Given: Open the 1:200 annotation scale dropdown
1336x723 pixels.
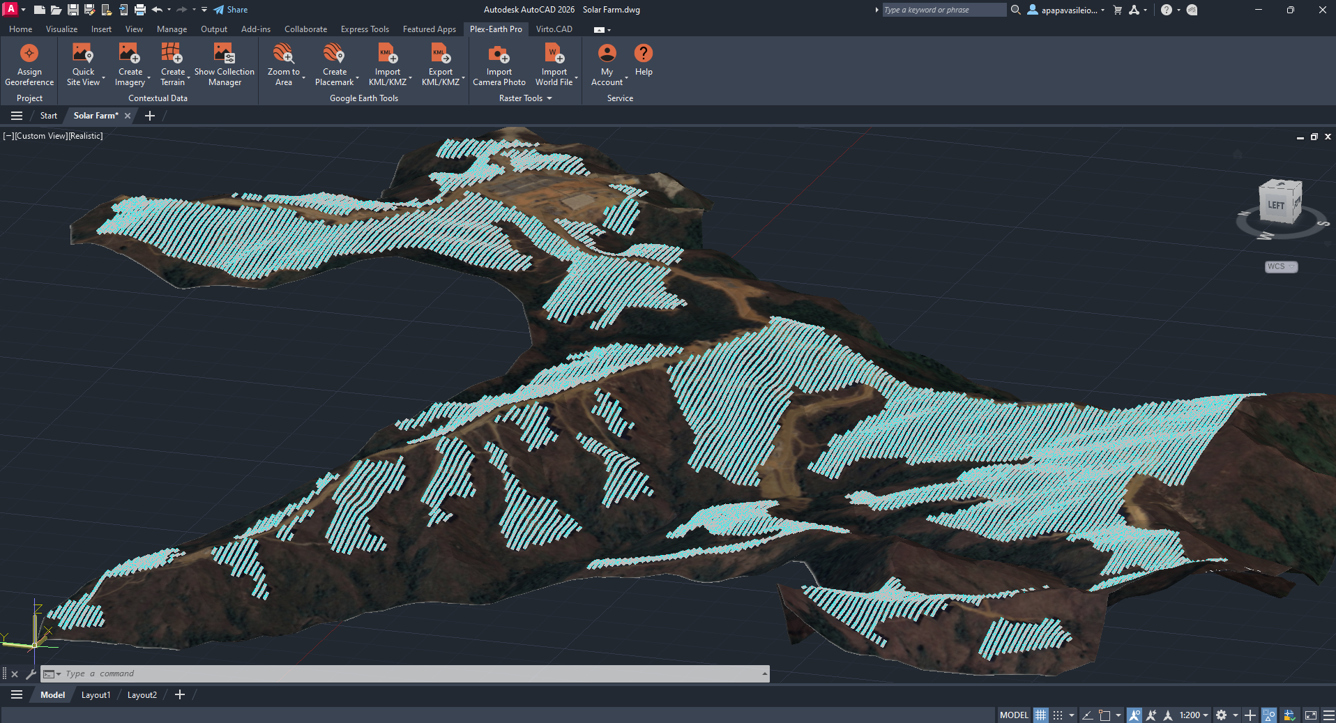Looking at the screenshot, I should pos(1194,715).
